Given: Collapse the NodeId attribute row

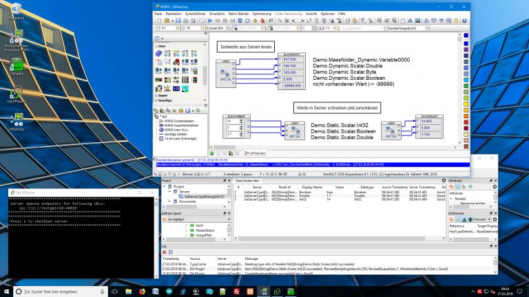Looking at the screenshot, I should tap(451, 199).
